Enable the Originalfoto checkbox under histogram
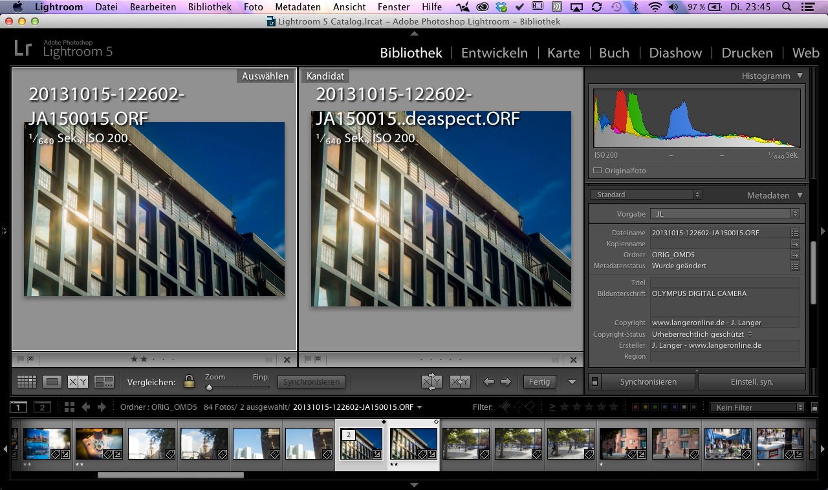The image size is (828, 490). click(598, 171)
